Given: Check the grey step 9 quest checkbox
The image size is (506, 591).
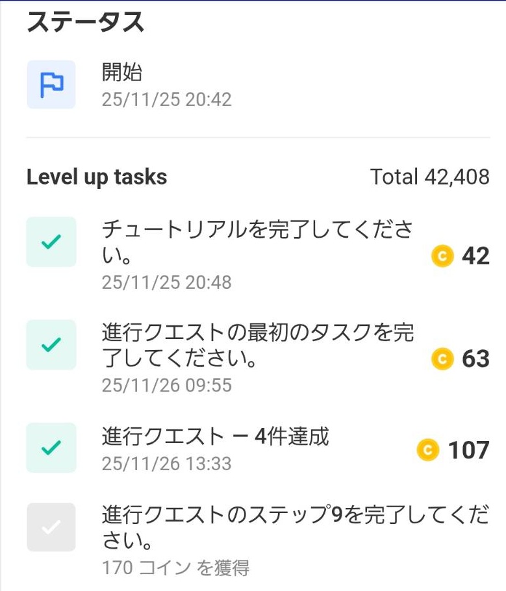Looking at the screenshot, I should pos(51,527).
